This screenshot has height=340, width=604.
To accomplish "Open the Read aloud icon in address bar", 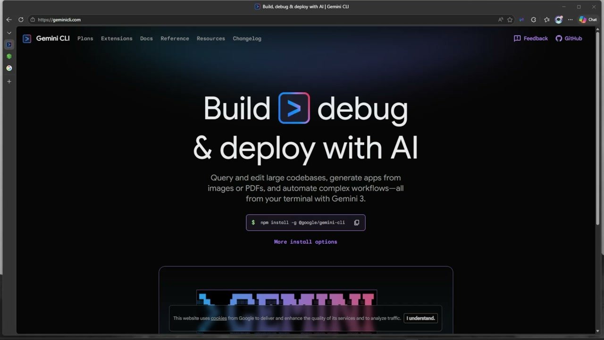I will pyautogui.click(x=501, y=20).
